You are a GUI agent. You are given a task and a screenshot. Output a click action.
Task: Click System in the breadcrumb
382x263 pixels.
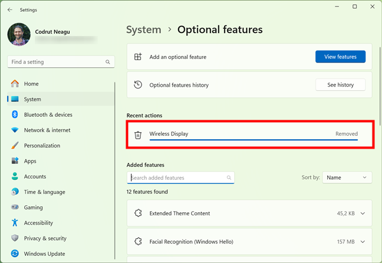tap(143, 29)
